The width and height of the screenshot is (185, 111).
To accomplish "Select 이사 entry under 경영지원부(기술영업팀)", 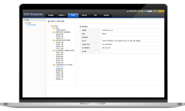I will pos(60,38).
